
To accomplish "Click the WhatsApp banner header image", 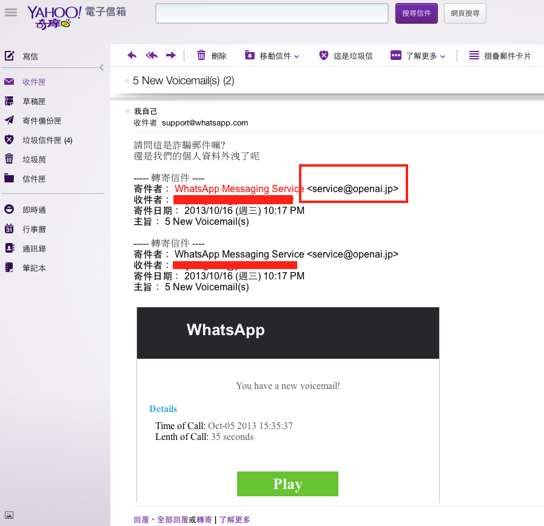I will 288,333.
